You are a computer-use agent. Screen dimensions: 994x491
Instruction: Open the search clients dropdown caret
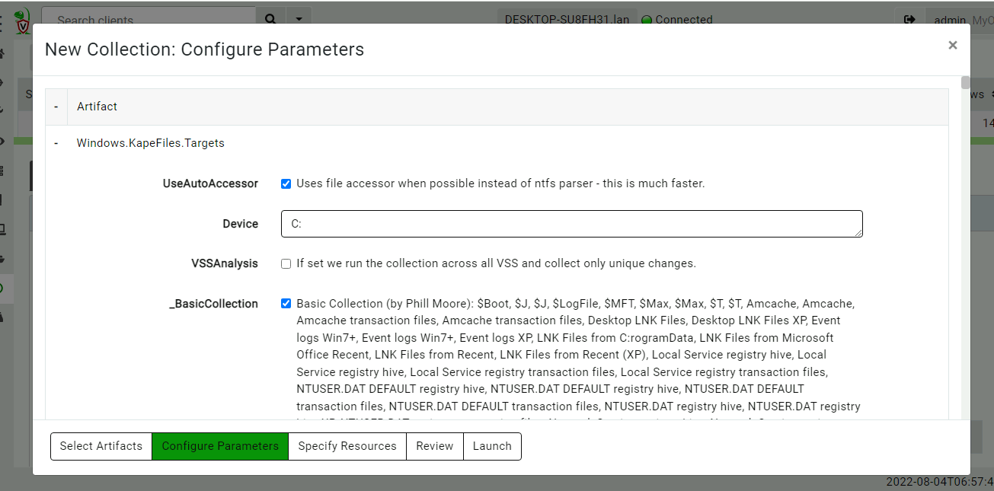(x=299, y=19)
